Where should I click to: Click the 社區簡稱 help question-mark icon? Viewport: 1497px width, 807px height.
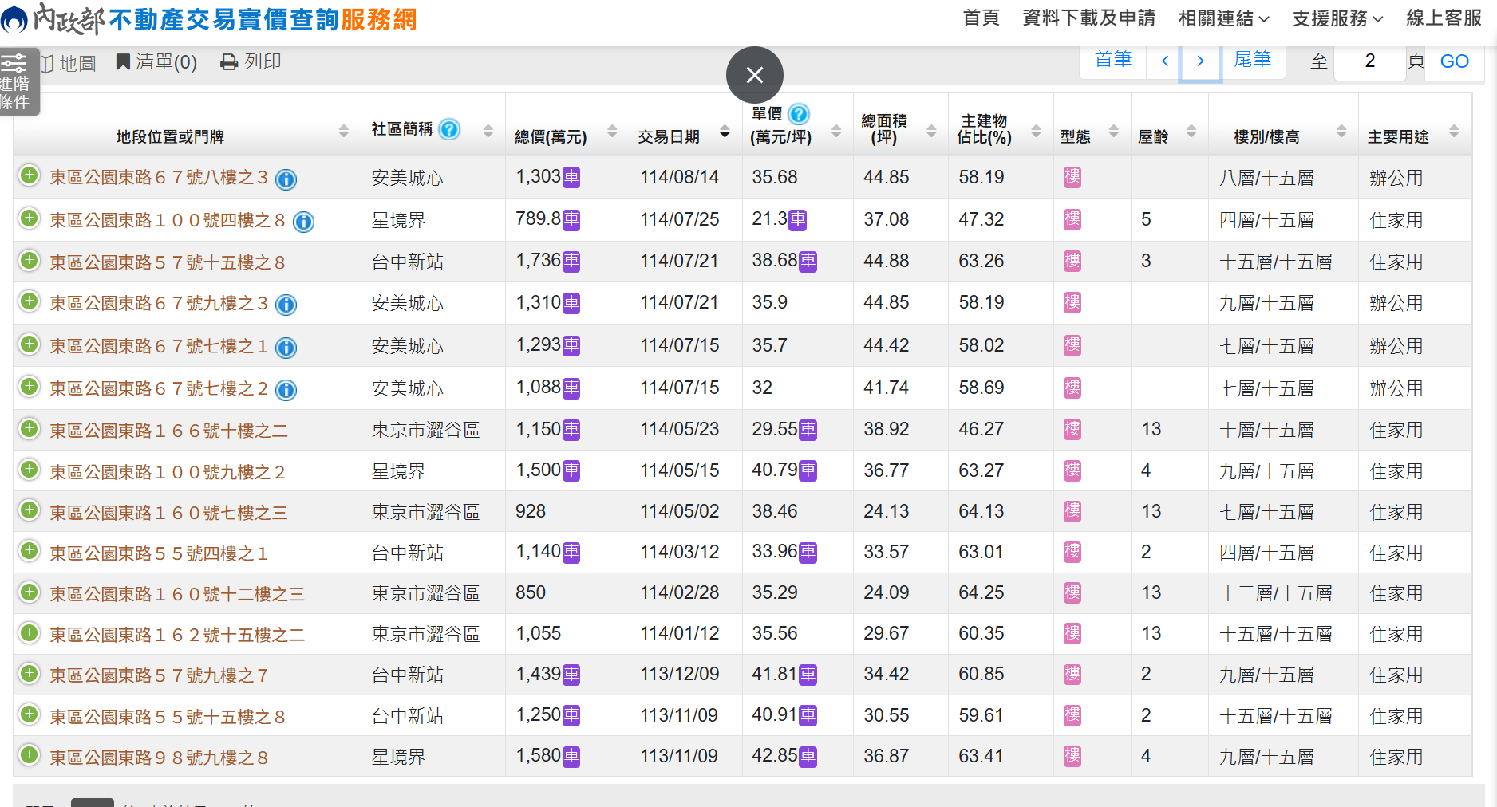[x=450, y=129]
